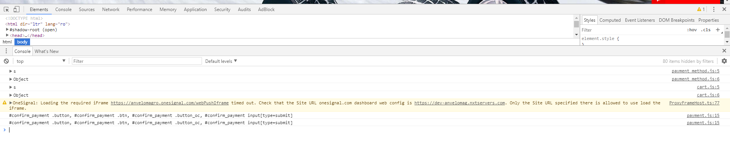Open the Console tab in the top bar
This screenshot has width=730, height=147.
click(x=63, y=10)
